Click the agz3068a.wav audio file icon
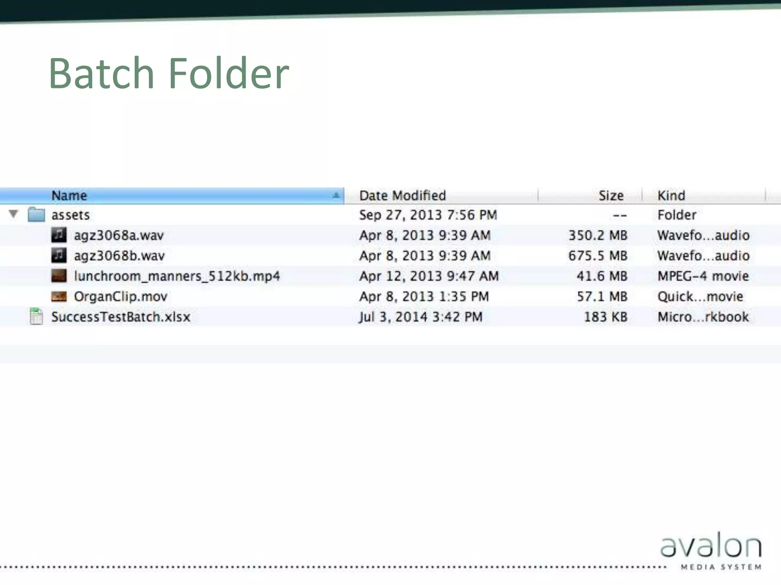This screenshot has width=781, height=585. (x=59, y=235)
